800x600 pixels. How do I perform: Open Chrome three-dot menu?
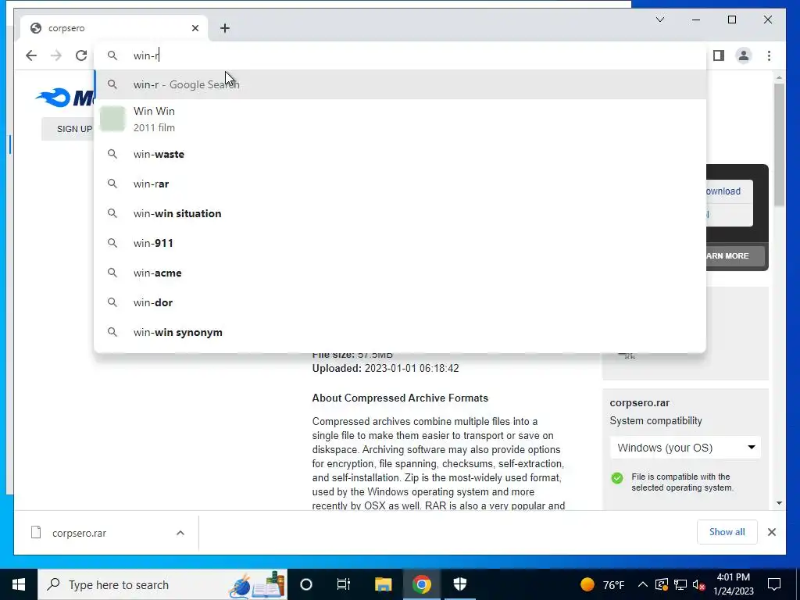[769, 55]
